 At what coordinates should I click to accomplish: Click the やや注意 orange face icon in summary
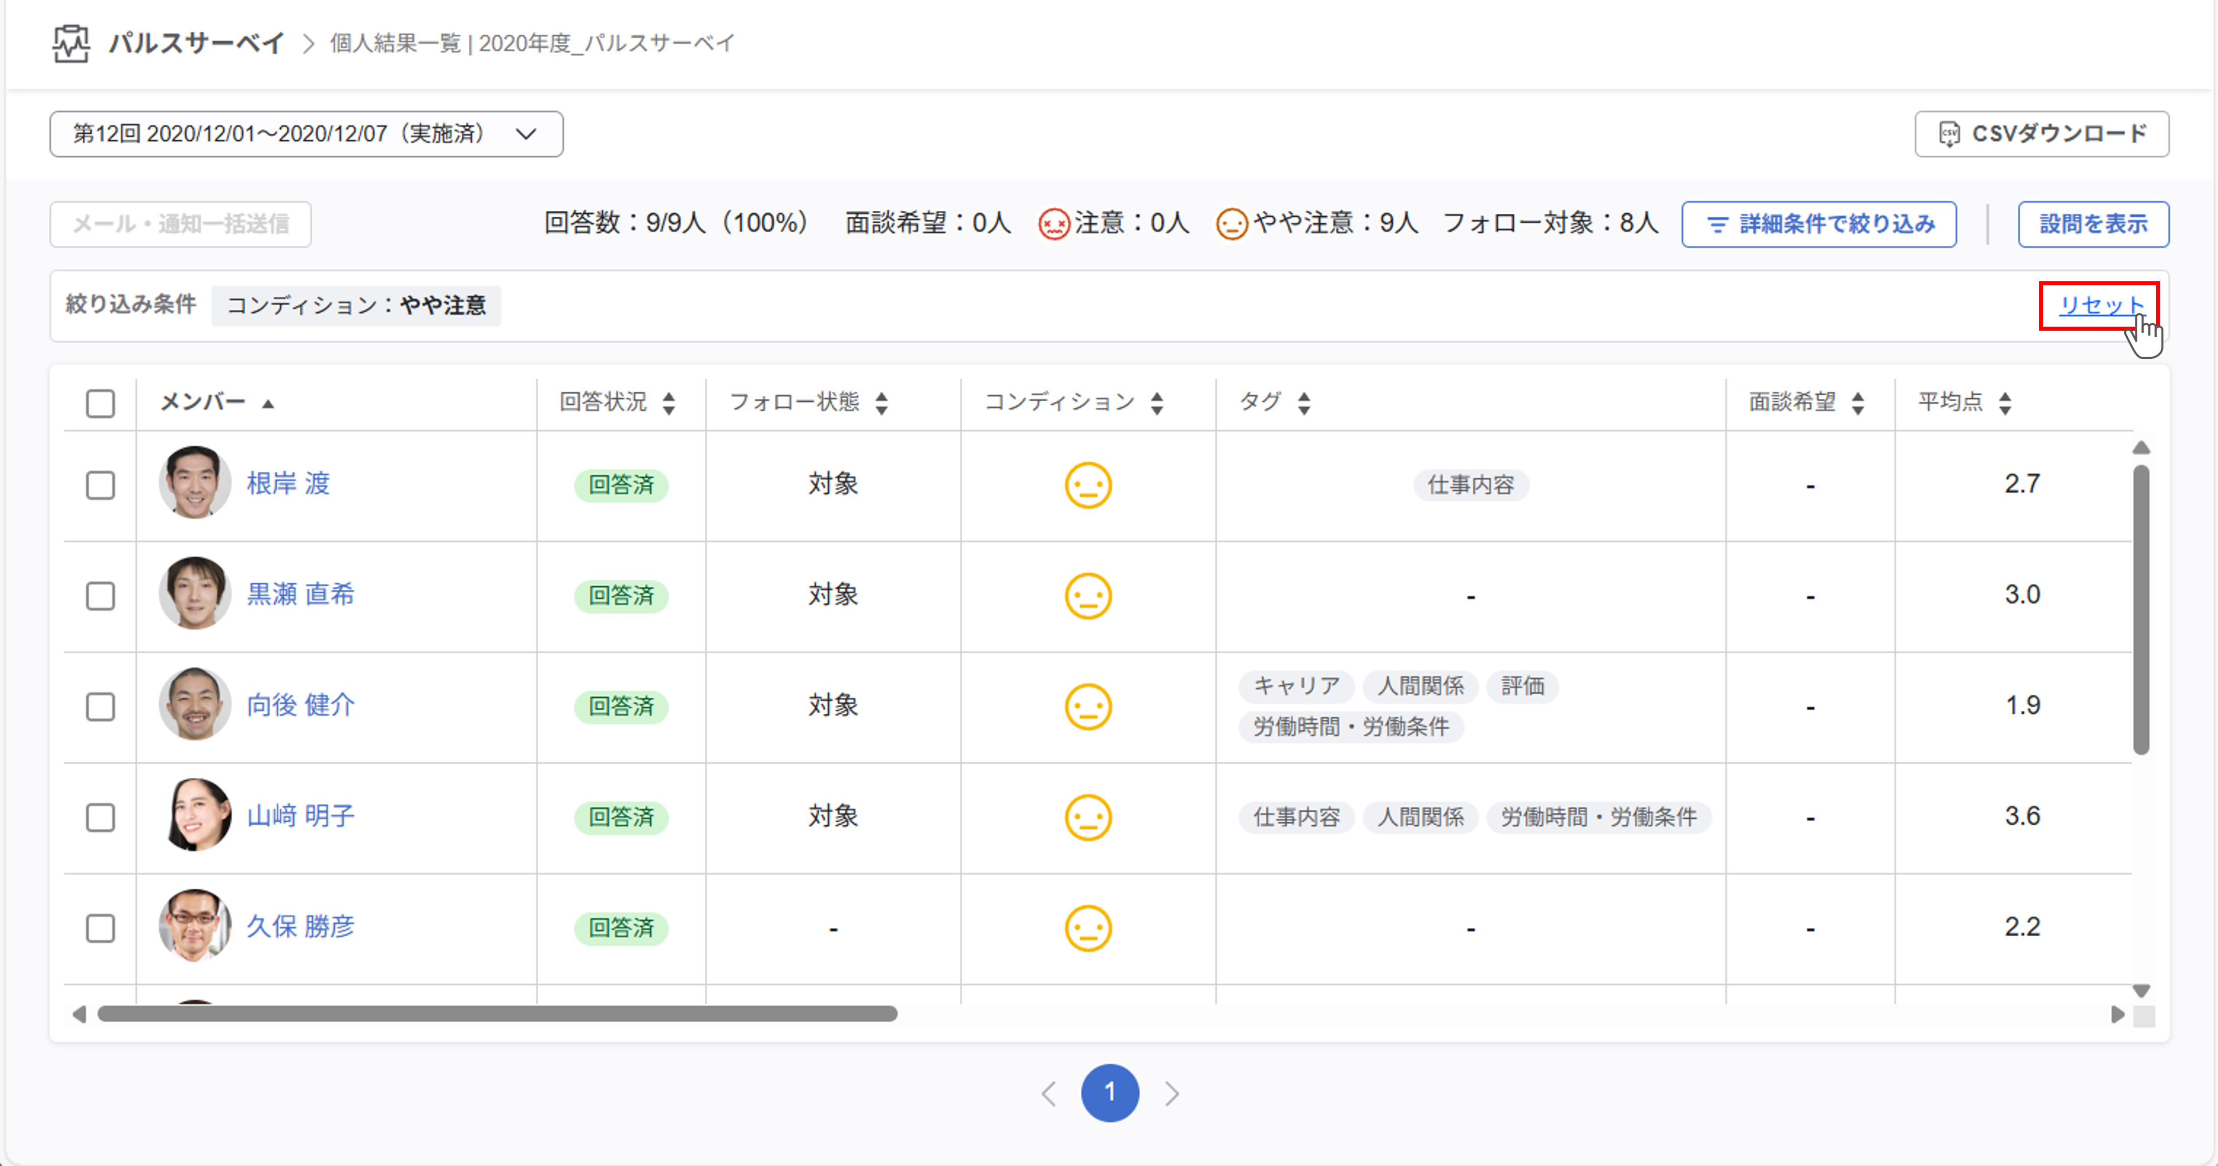tap(1231, 224)
